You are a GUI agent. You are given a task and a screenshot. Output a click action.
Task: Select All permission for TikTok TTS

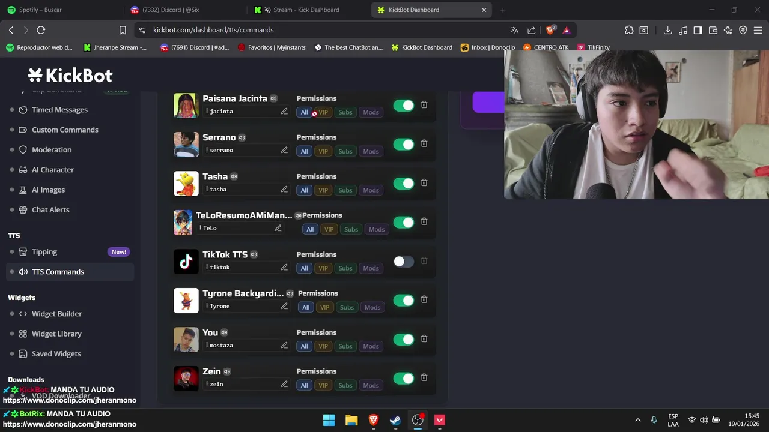[304, 268]
